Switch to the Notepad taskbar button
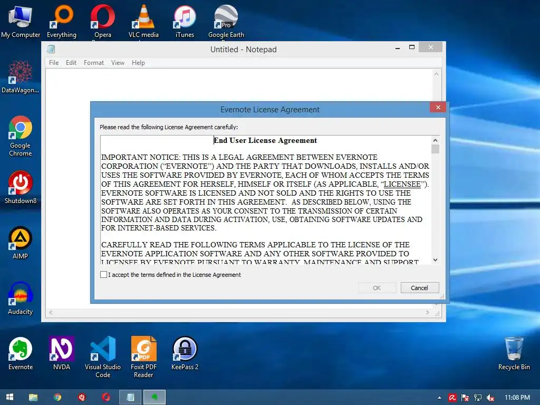Image resolution: width=540 pixels, height=405 pixels. 130,397
